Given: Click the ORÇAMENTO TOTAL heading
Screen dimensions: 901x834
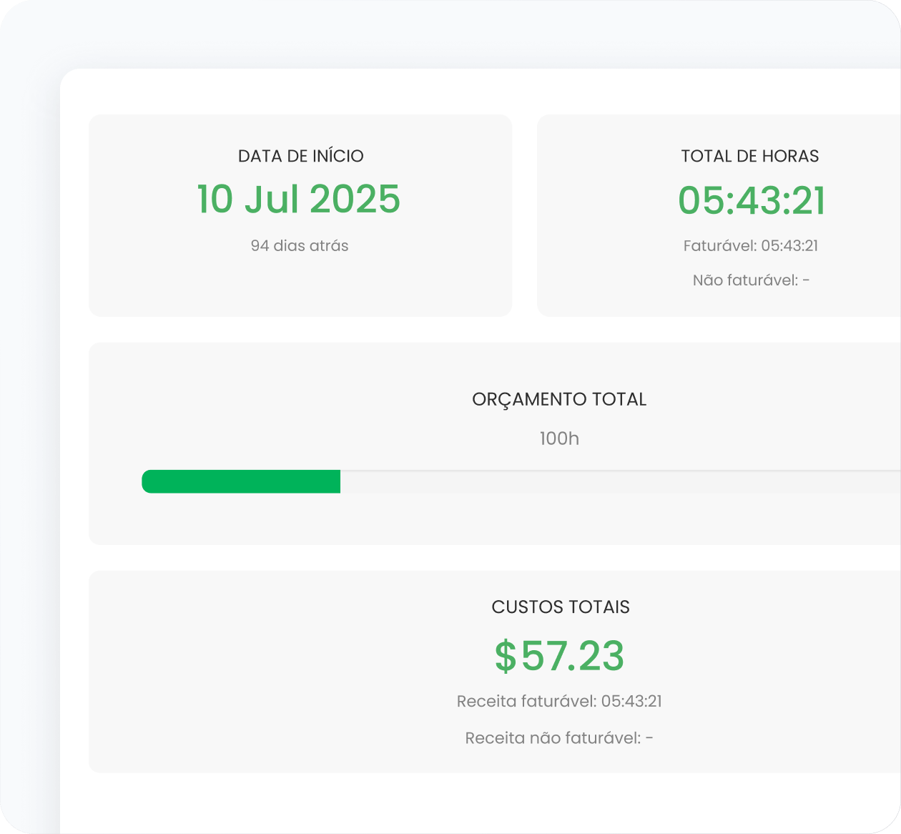Looking at the screenshot, I should tap(559, 399).
